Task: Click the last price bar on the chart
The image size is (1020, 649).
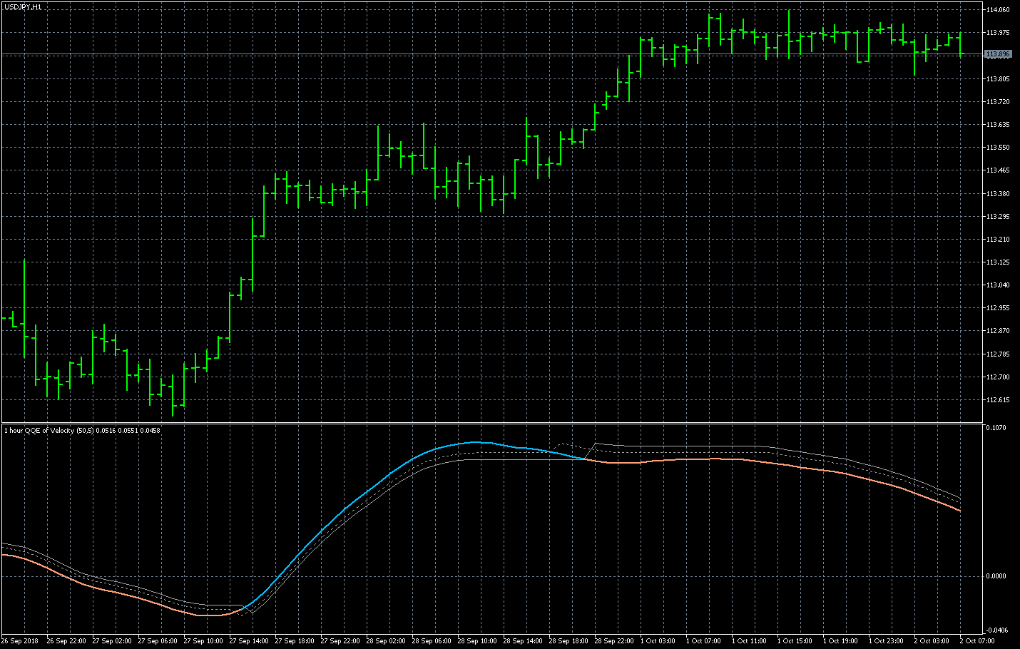Action: 960,43
